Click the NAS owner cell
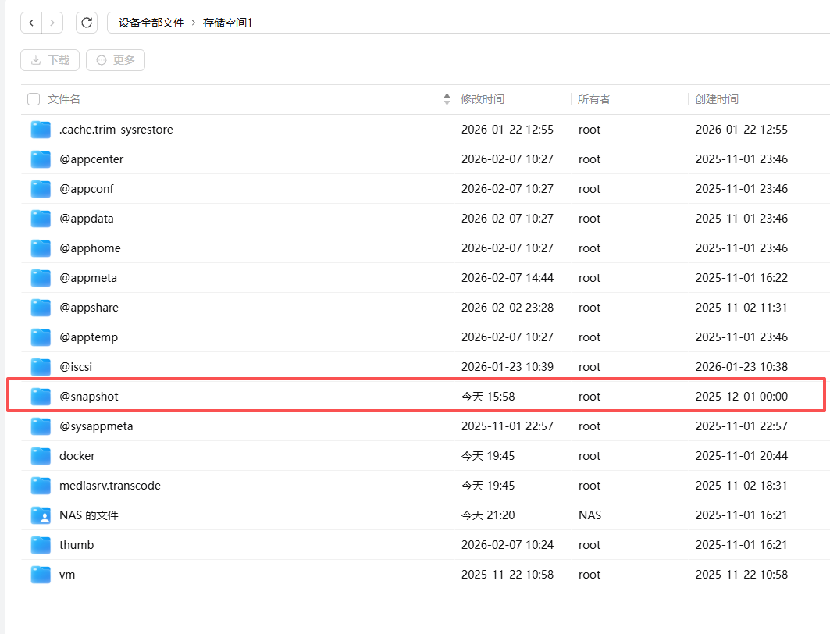Screen dimensions: 830x634 [590, 515]
